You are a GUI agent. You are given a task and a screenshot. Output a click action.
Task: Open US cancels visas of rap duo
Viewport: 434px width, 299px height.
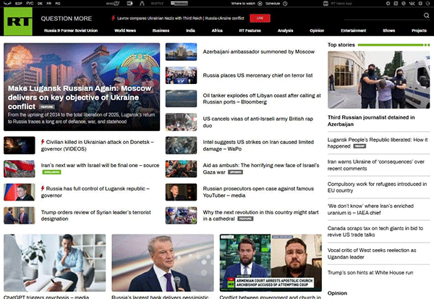[258, 122]
